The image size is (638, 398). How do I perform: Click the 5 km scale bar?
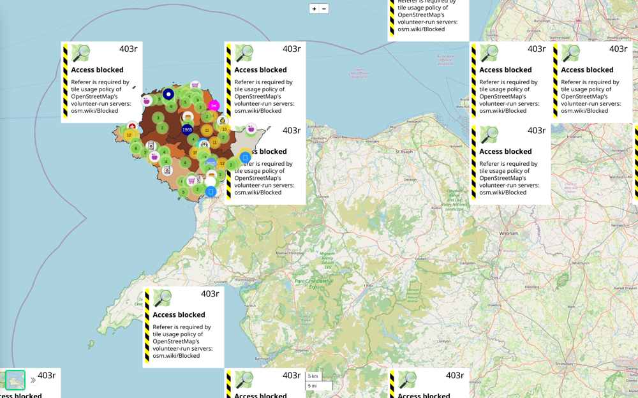tap(314, 376)
